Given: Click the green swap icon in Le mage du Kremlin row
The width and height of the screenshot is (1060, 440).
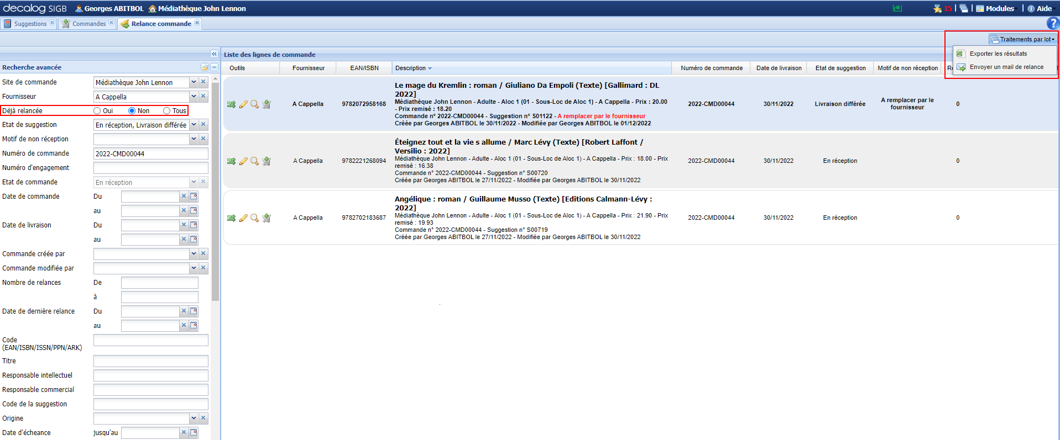Looking at the screenshot, I should point(231,104).
